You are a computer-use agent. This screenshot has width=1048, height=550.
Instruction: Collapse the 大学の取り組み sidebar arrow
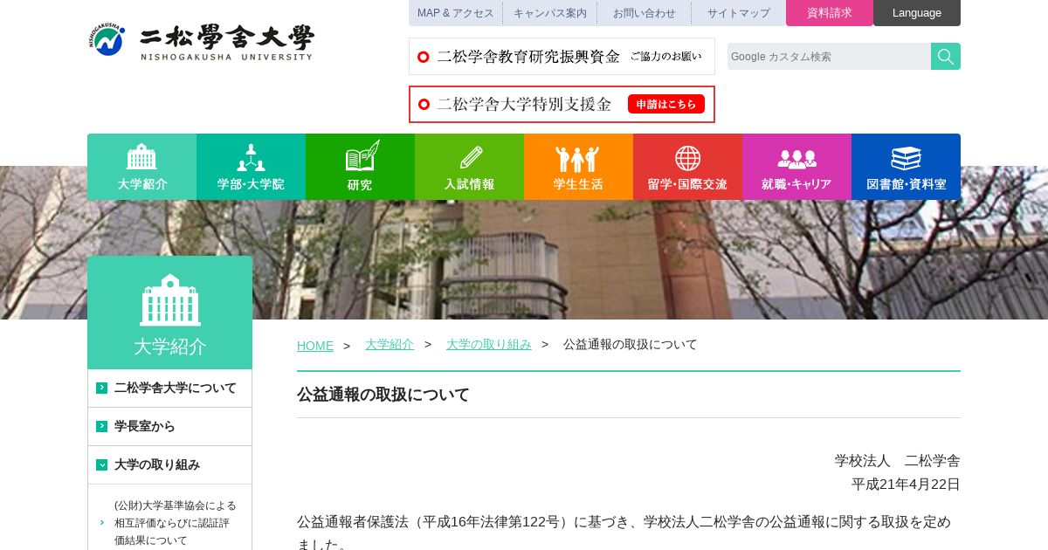click(x=102, y=464)
